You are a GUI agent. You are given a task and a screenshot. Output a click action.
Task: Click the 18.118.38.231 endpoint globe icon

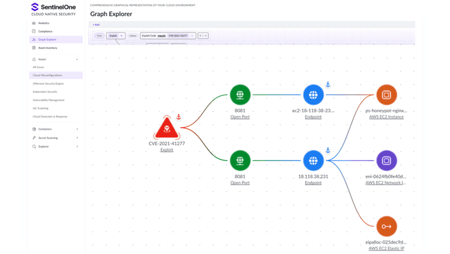313,161
